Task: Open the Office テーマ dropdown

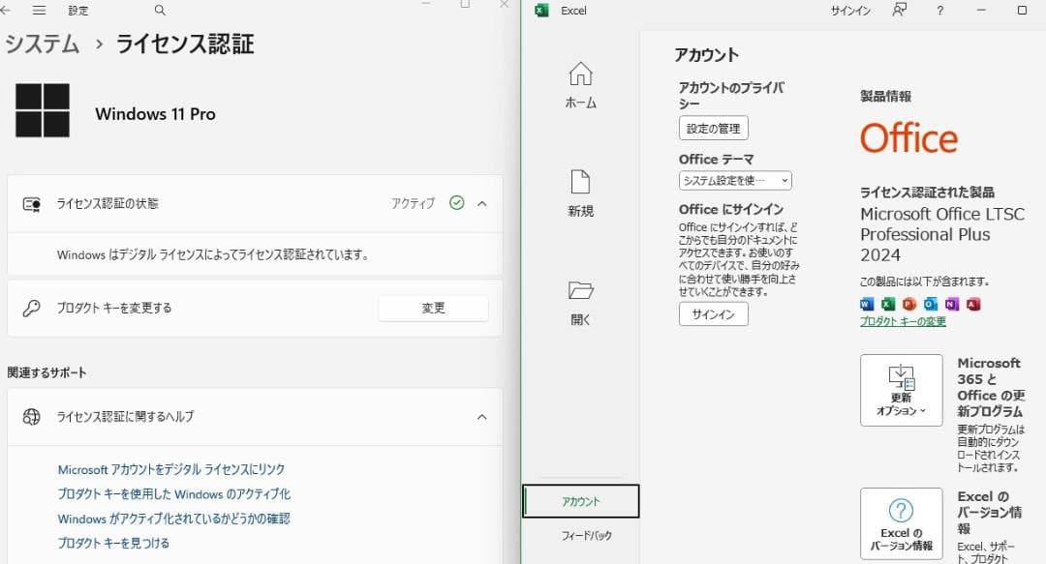Action: point(735,181)
